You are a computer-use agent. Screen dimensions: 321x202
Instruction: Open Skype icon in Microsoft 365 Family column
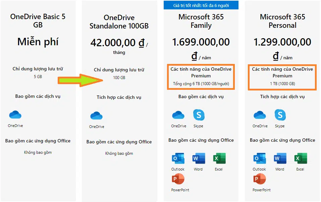point(199,115)
